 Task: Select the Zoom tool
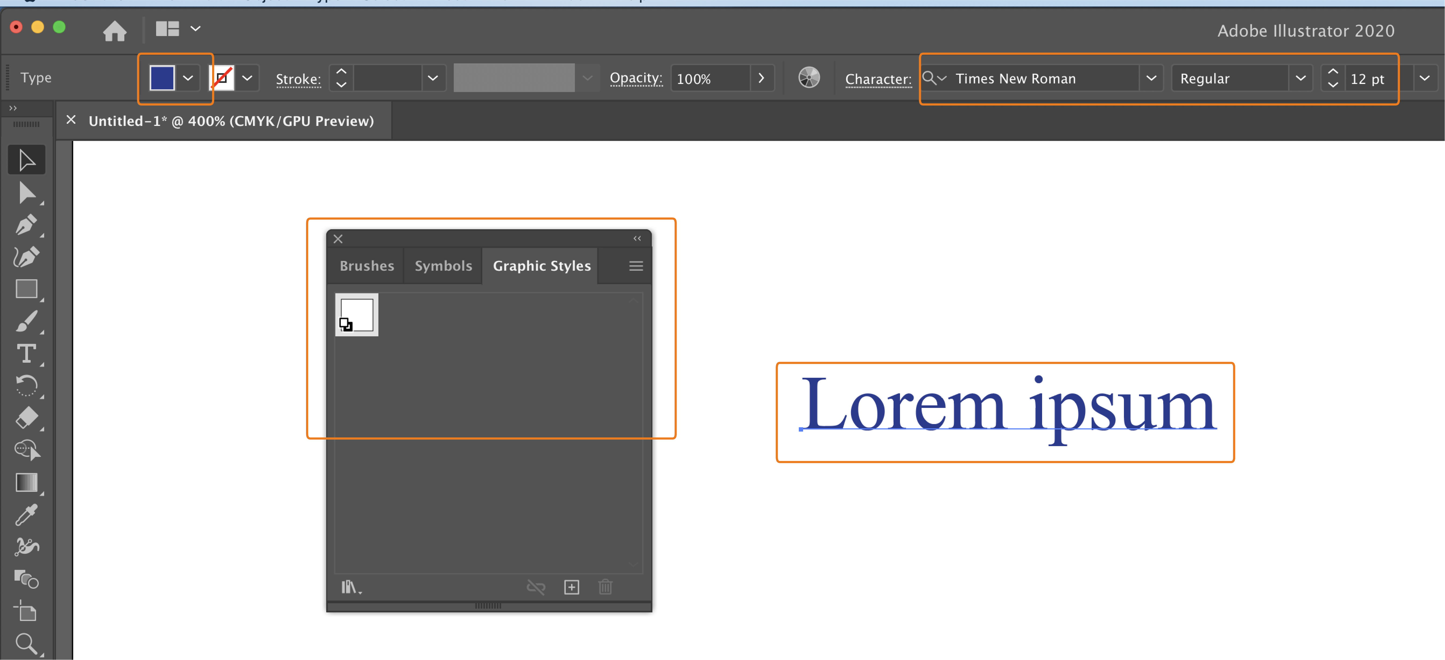pyautogui.click(x=26, y=644)
